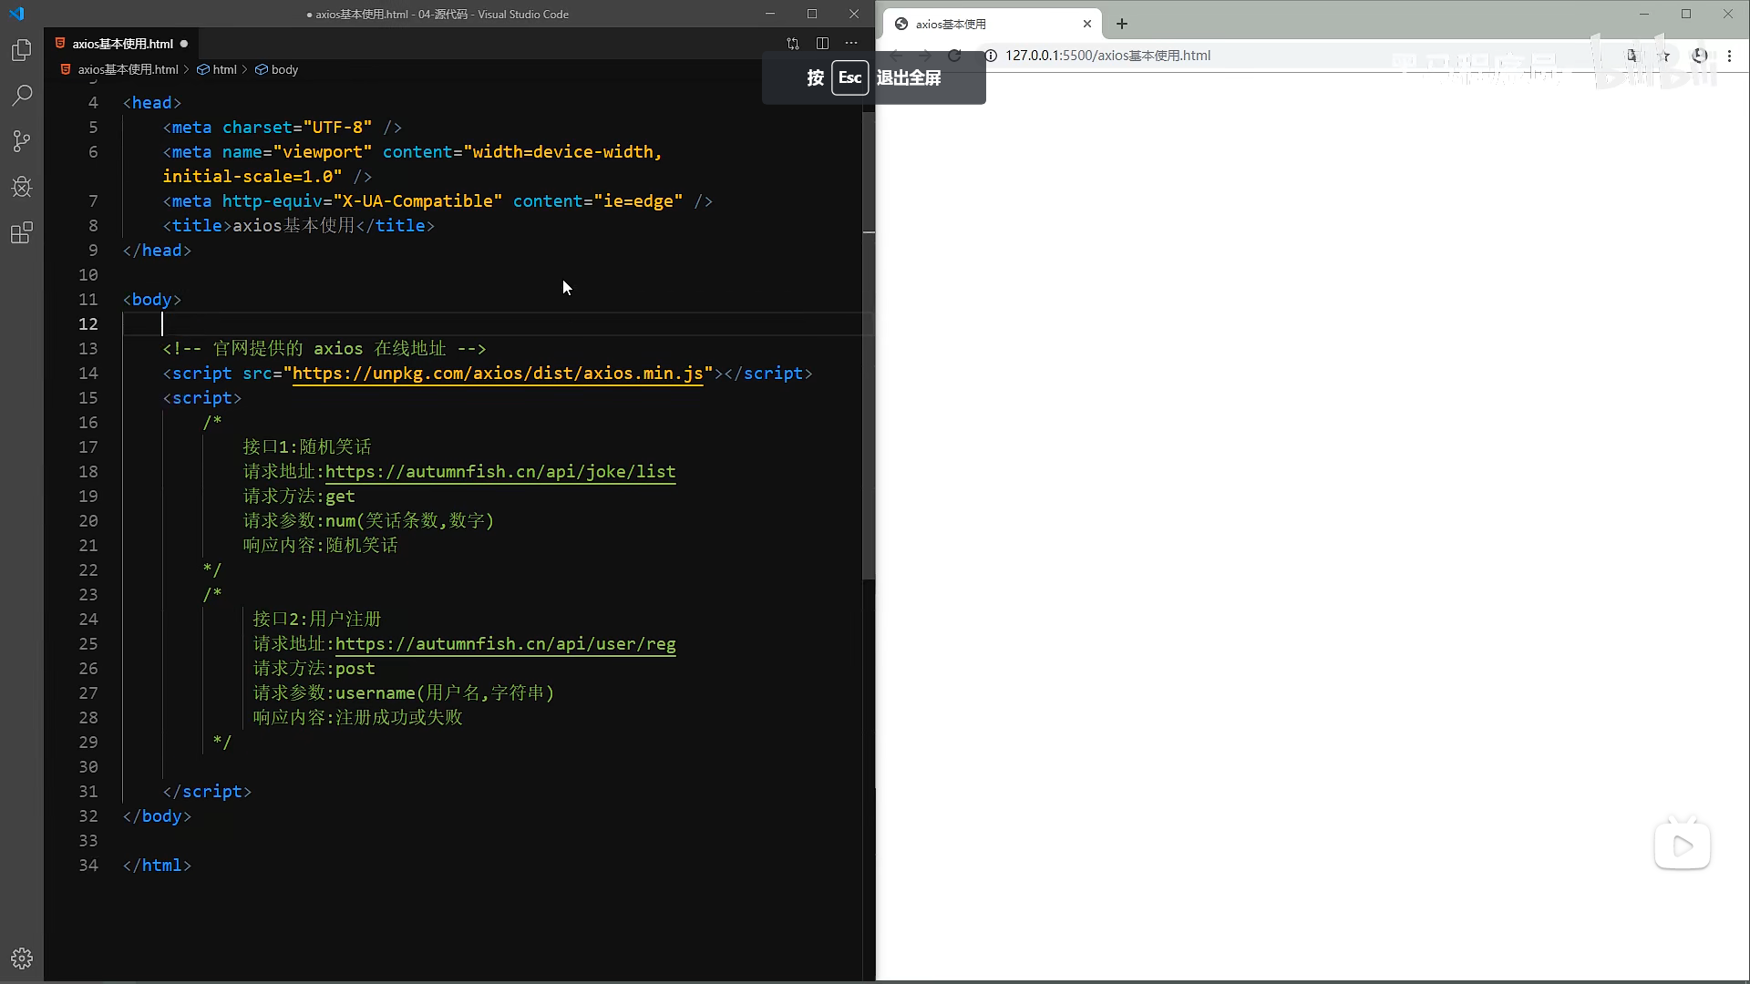Place cursor on the <body> tag line
The width and height of the screenshot is (1750, 984).
tap(152, 300)
